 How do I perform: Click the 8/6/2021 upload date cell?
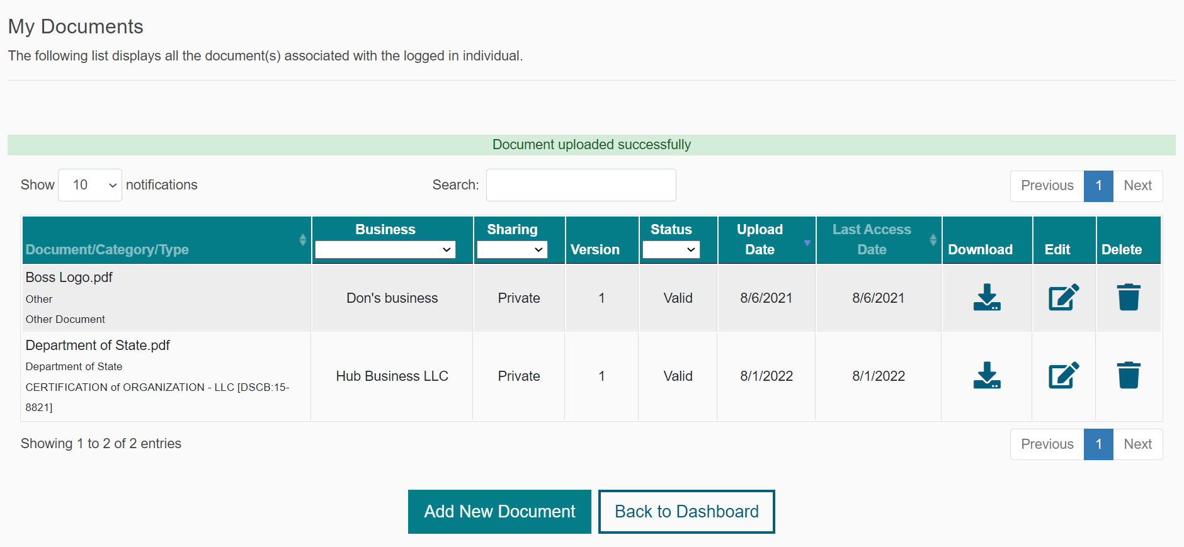point(766,298)
